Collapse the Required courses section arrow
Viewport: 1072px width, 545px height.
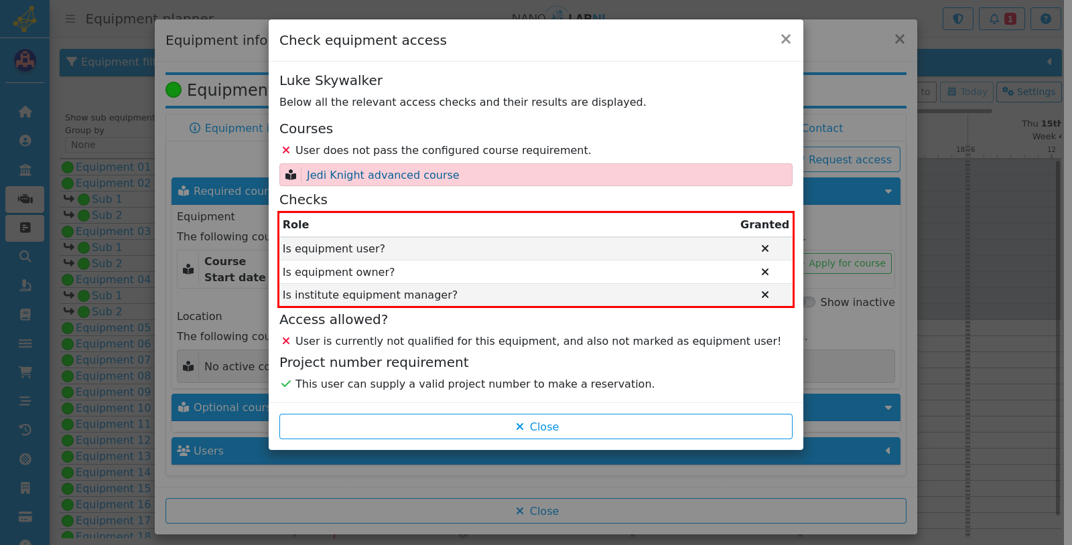(x=888, y=191)
